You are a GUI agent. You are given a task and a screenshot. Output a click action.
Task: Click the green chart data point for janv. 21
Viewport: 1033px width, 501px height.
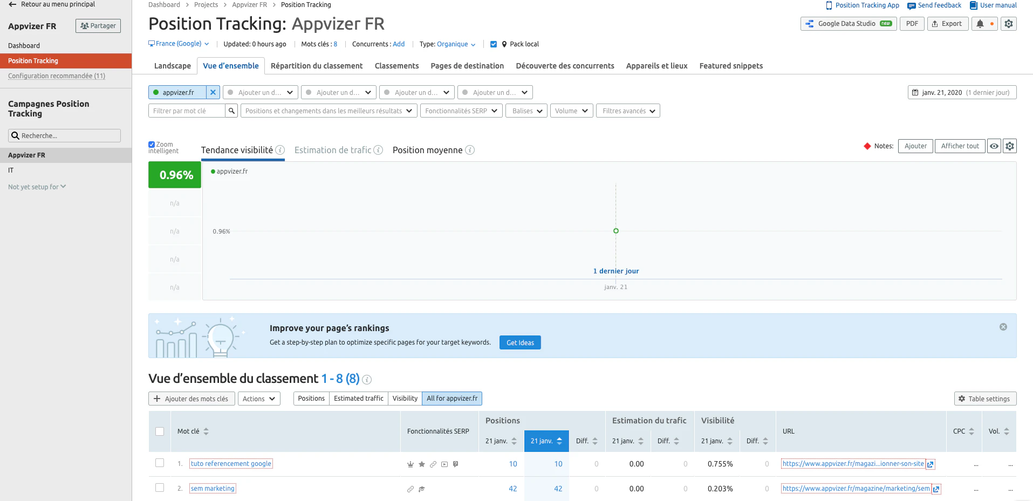(616, 231)
